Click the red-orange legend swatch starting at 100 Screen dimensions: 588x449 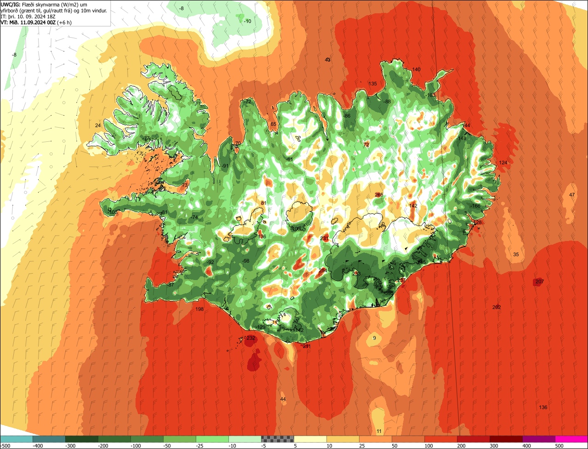point(441,439)
